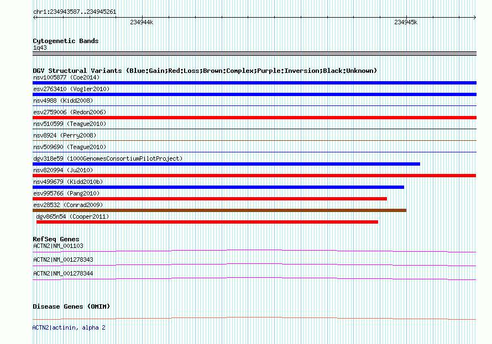Open variant nsv510599 (Teague2010) label
492x344 pixels.
tap(70, 124)
